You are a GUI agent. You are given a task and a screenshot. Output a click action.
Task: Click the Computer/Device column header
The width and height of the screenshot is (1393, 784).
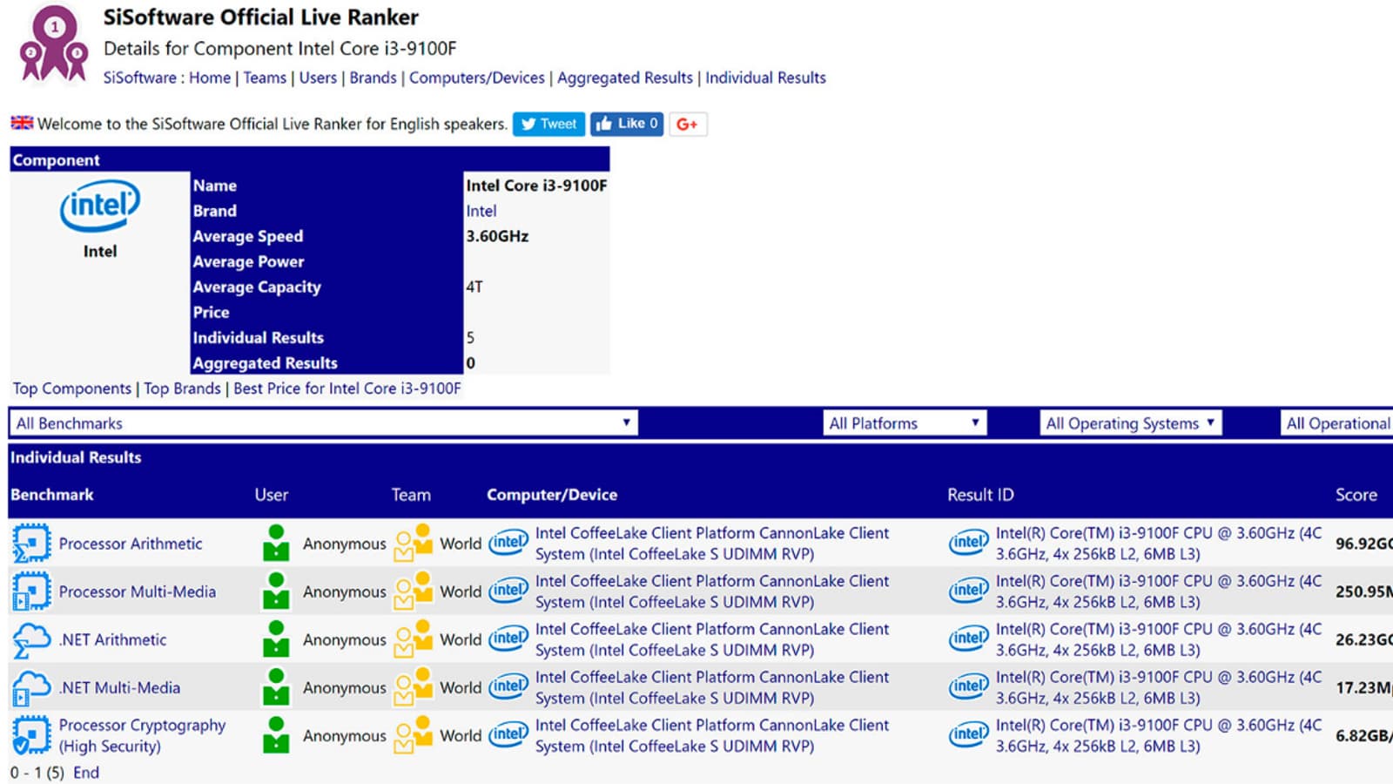(x=552, y=495)
